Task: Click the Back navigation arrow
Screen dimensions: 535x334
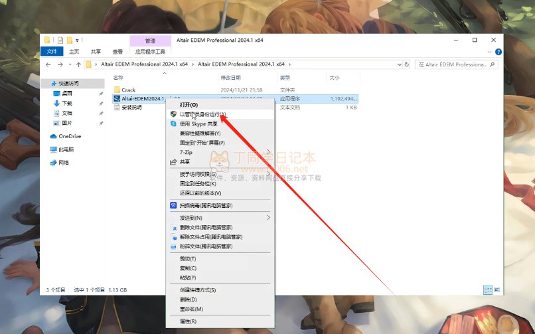Action: 48,64
